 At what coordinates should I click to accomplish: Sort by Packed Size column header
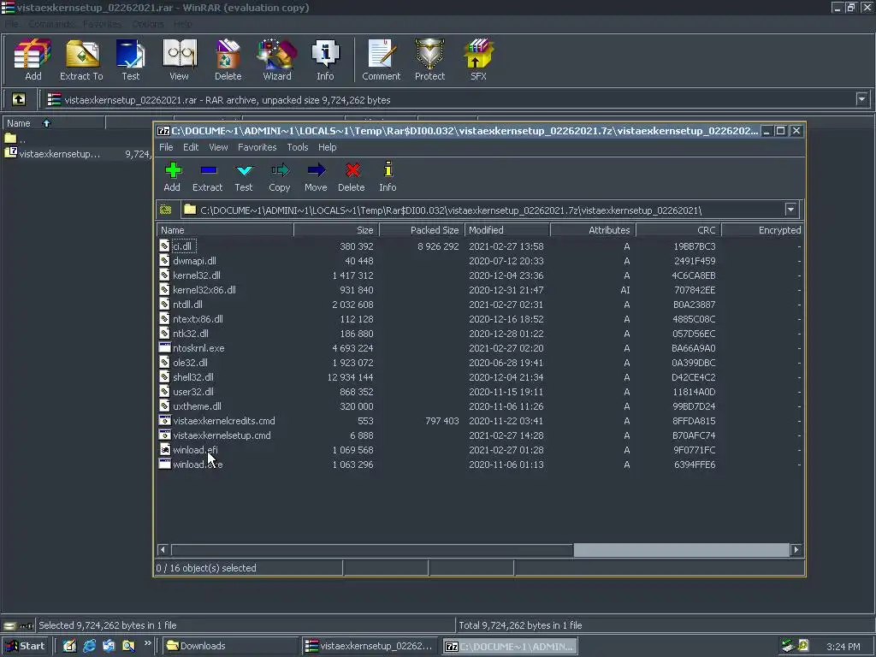click(x=422, y=229)
